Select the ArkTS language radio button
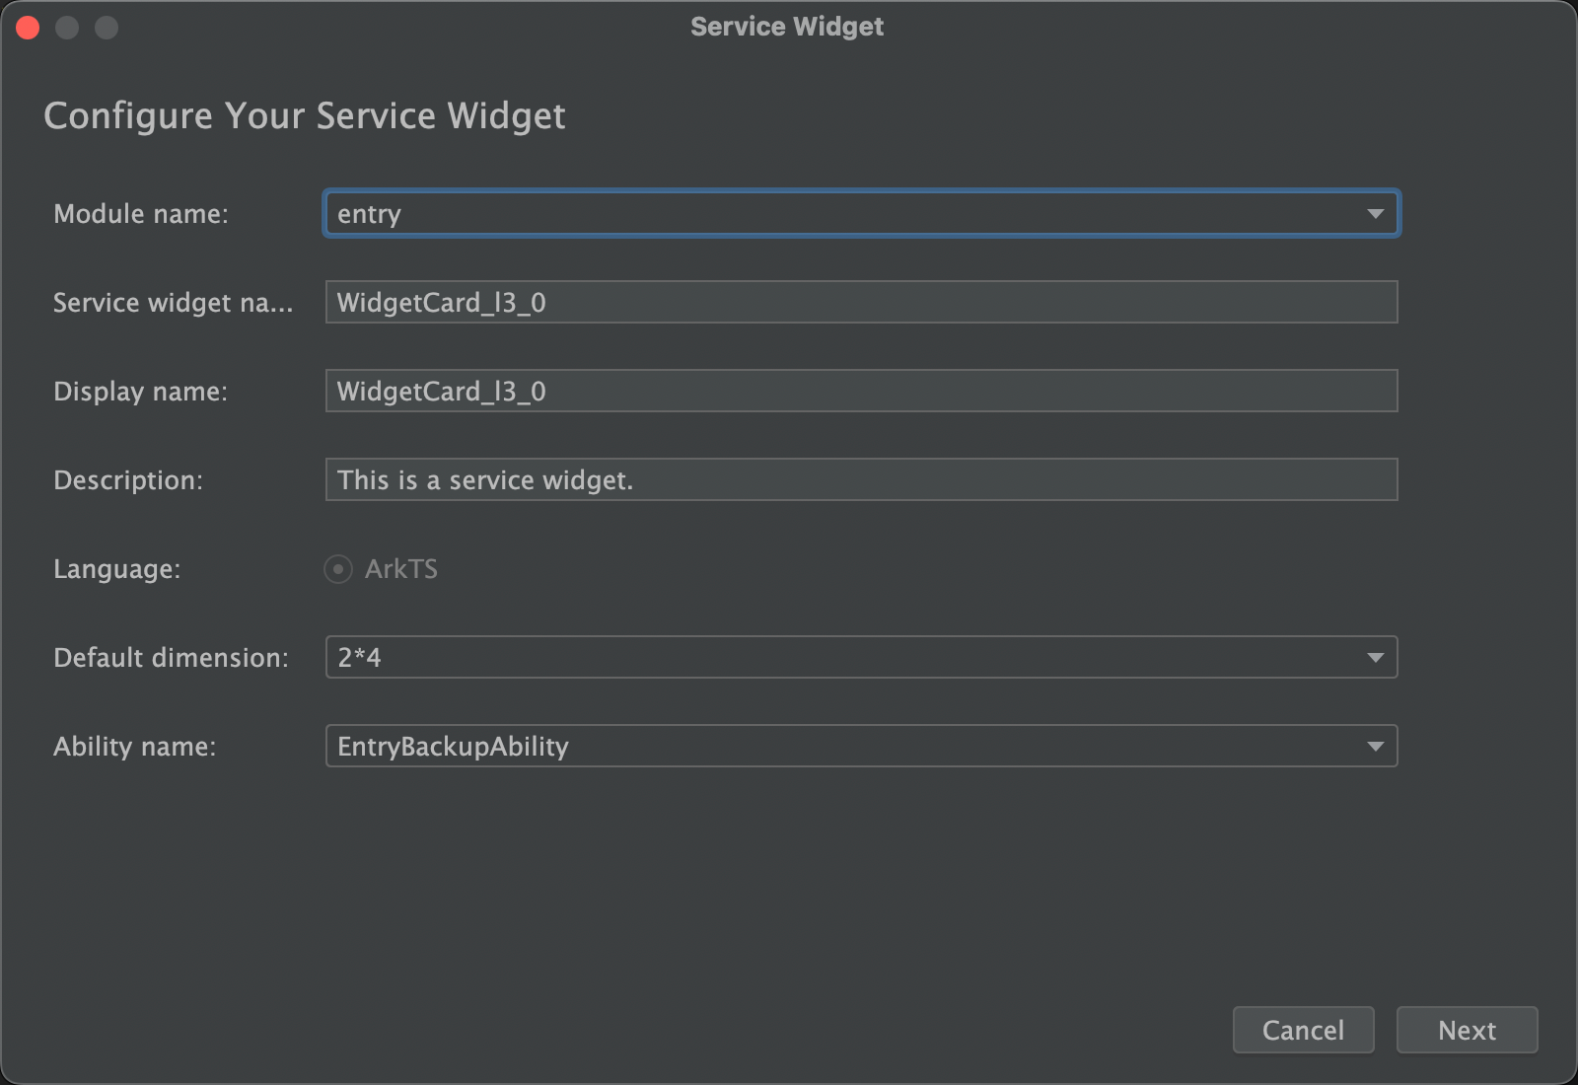 tap(338, 569)
